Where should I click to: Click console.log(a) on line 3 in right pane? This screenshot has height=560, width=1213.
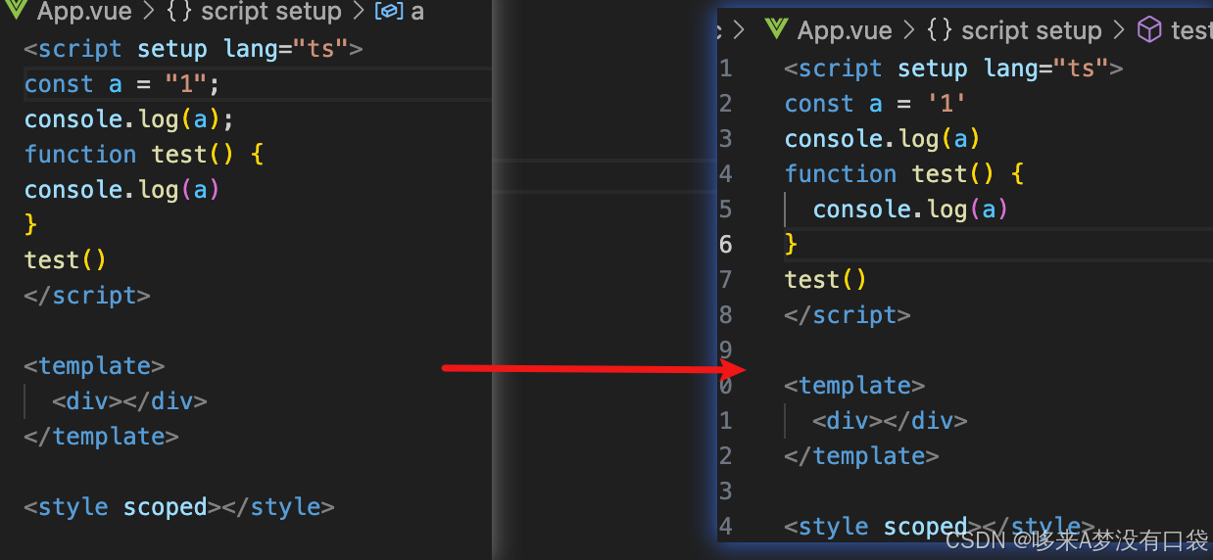click(x=883, y=139)
